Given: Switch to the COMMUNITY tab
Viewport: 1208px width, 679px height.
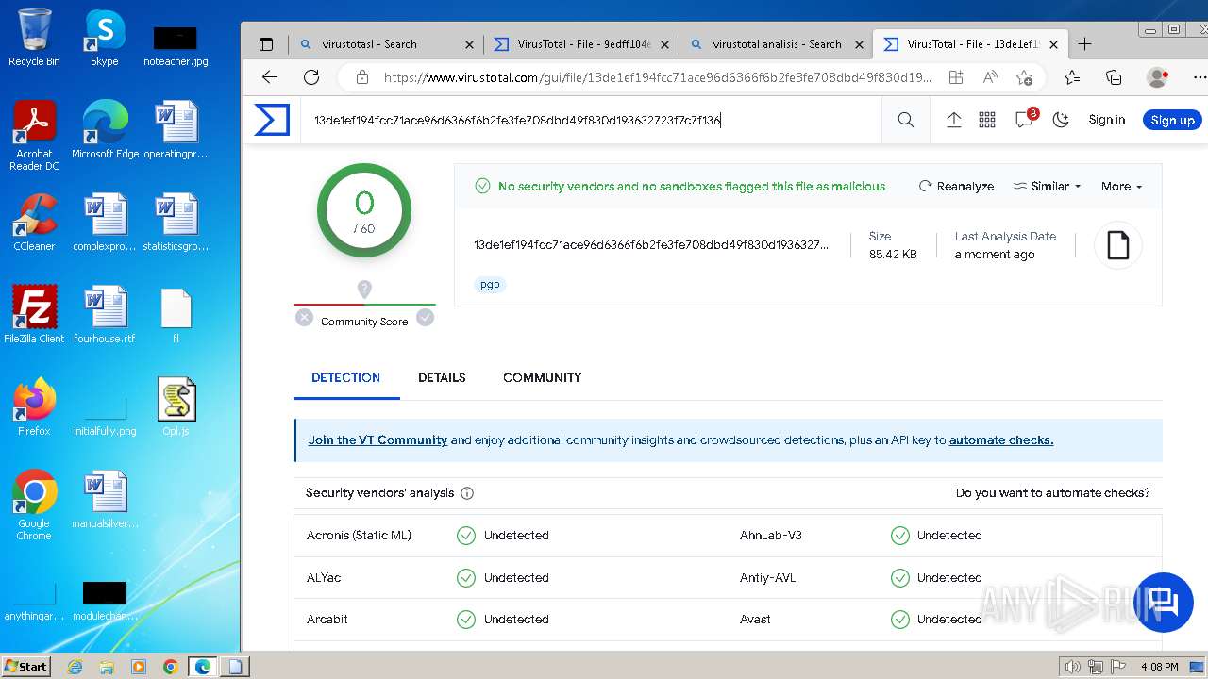Looking at the screenshot, I should (x=542, y=377).
